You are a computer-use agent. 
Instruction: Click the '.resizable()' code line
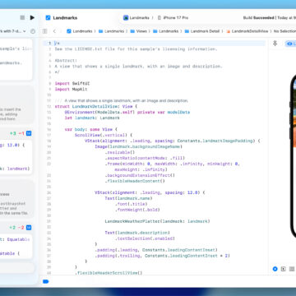pos(120,152)
